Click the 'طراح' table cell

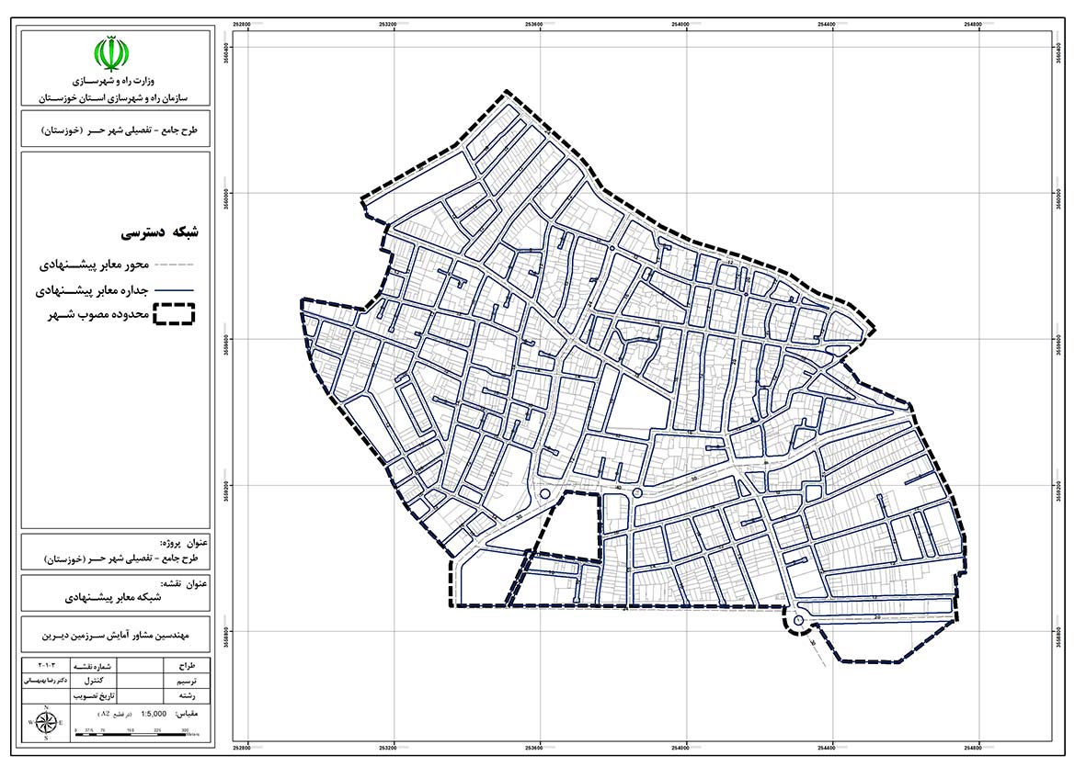(187, 665)
